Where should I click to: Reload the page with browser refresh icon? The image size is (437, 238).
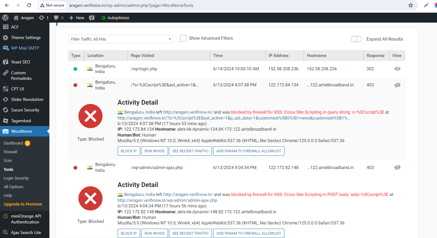pos(29,5)
